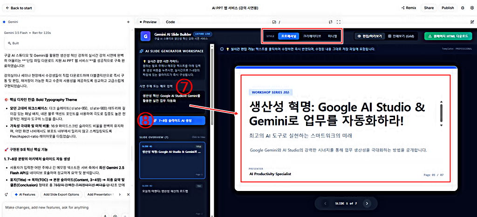Screen dimensions: 477x217
Task: Click the topic memo input field
Action: pyautogui.click(x=172, y=102)
